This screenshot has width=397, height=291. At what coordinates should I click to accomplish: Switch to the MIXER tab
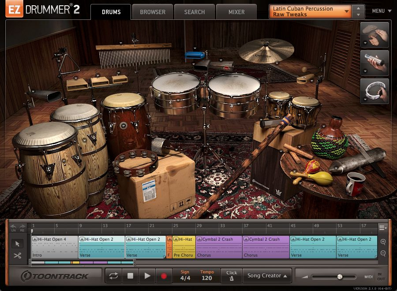[236, 12]
